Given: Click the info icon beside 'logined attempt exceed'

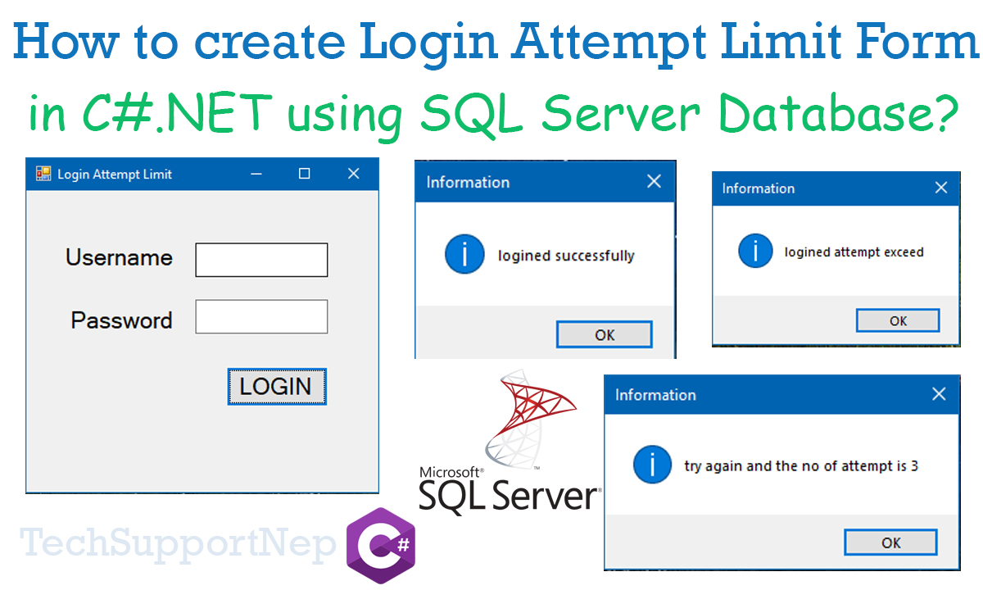Looking at the screenshot, I should [x=754, y=252].
